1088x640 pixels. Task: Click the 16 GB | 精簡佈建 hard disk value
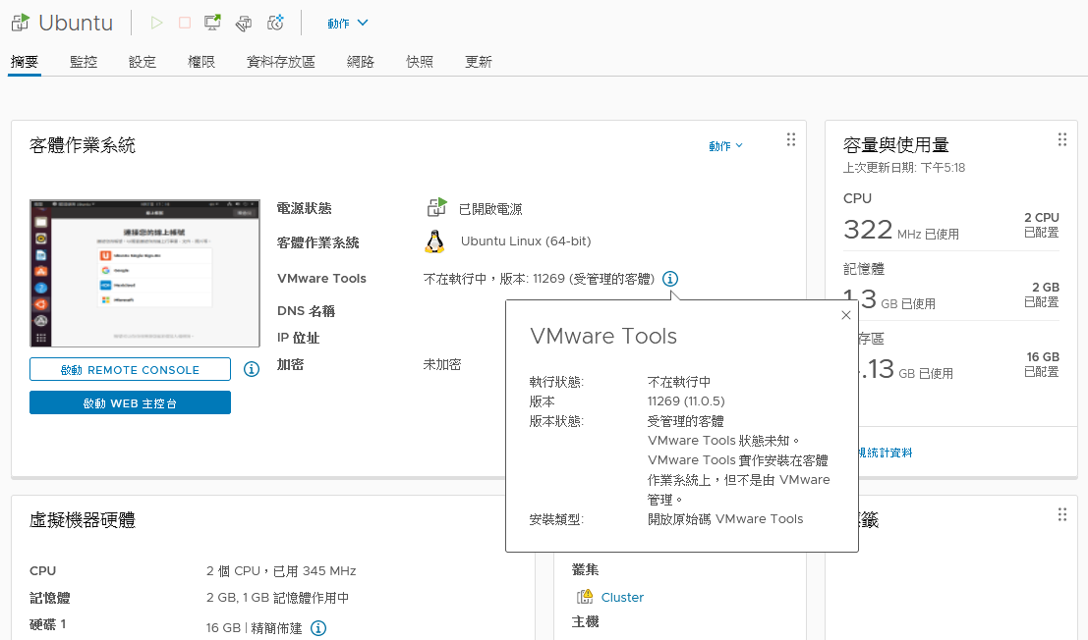254,628
